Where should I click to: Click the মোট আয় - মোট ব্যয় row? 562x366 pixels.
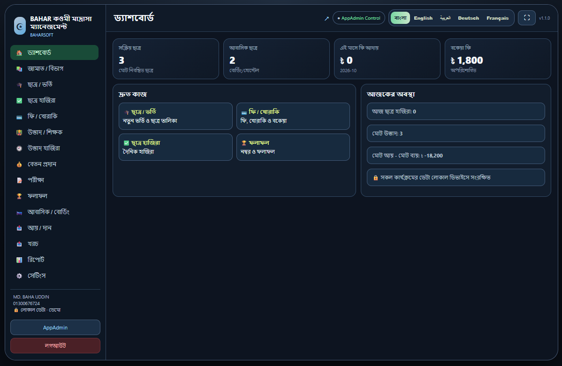click(x=456, y=156)
